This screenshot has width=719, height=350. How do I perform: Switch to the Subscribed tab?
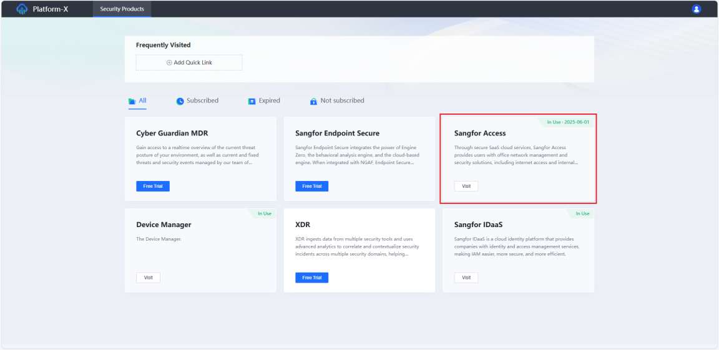tap(198, 101)
